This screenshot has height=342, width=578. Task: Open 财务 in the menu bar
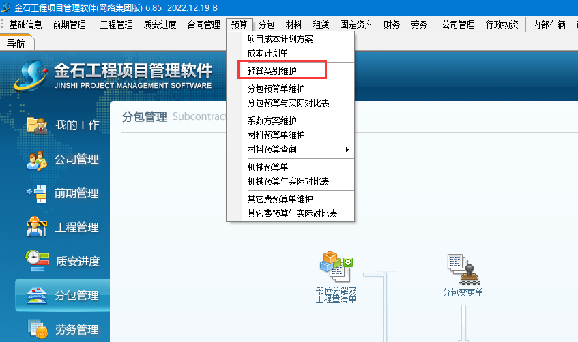[x=392, y=25]
